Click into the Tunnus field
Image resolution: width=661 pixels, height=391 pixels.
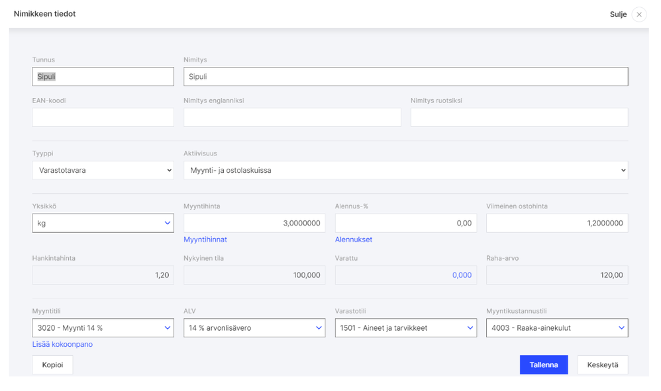click(x=103, y=77)
